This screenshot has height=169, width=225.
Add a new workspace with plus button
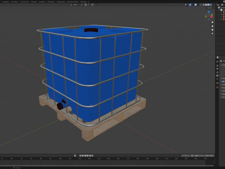(x=89, y=2)
